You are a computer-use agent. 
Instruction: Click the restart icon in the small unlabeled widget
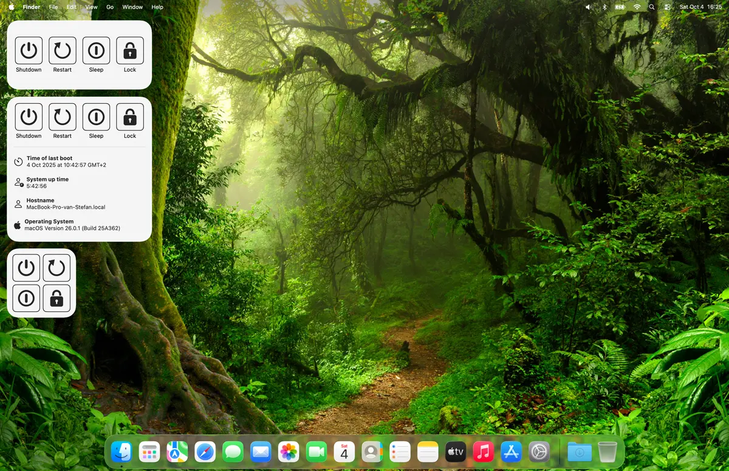point(56,268)
